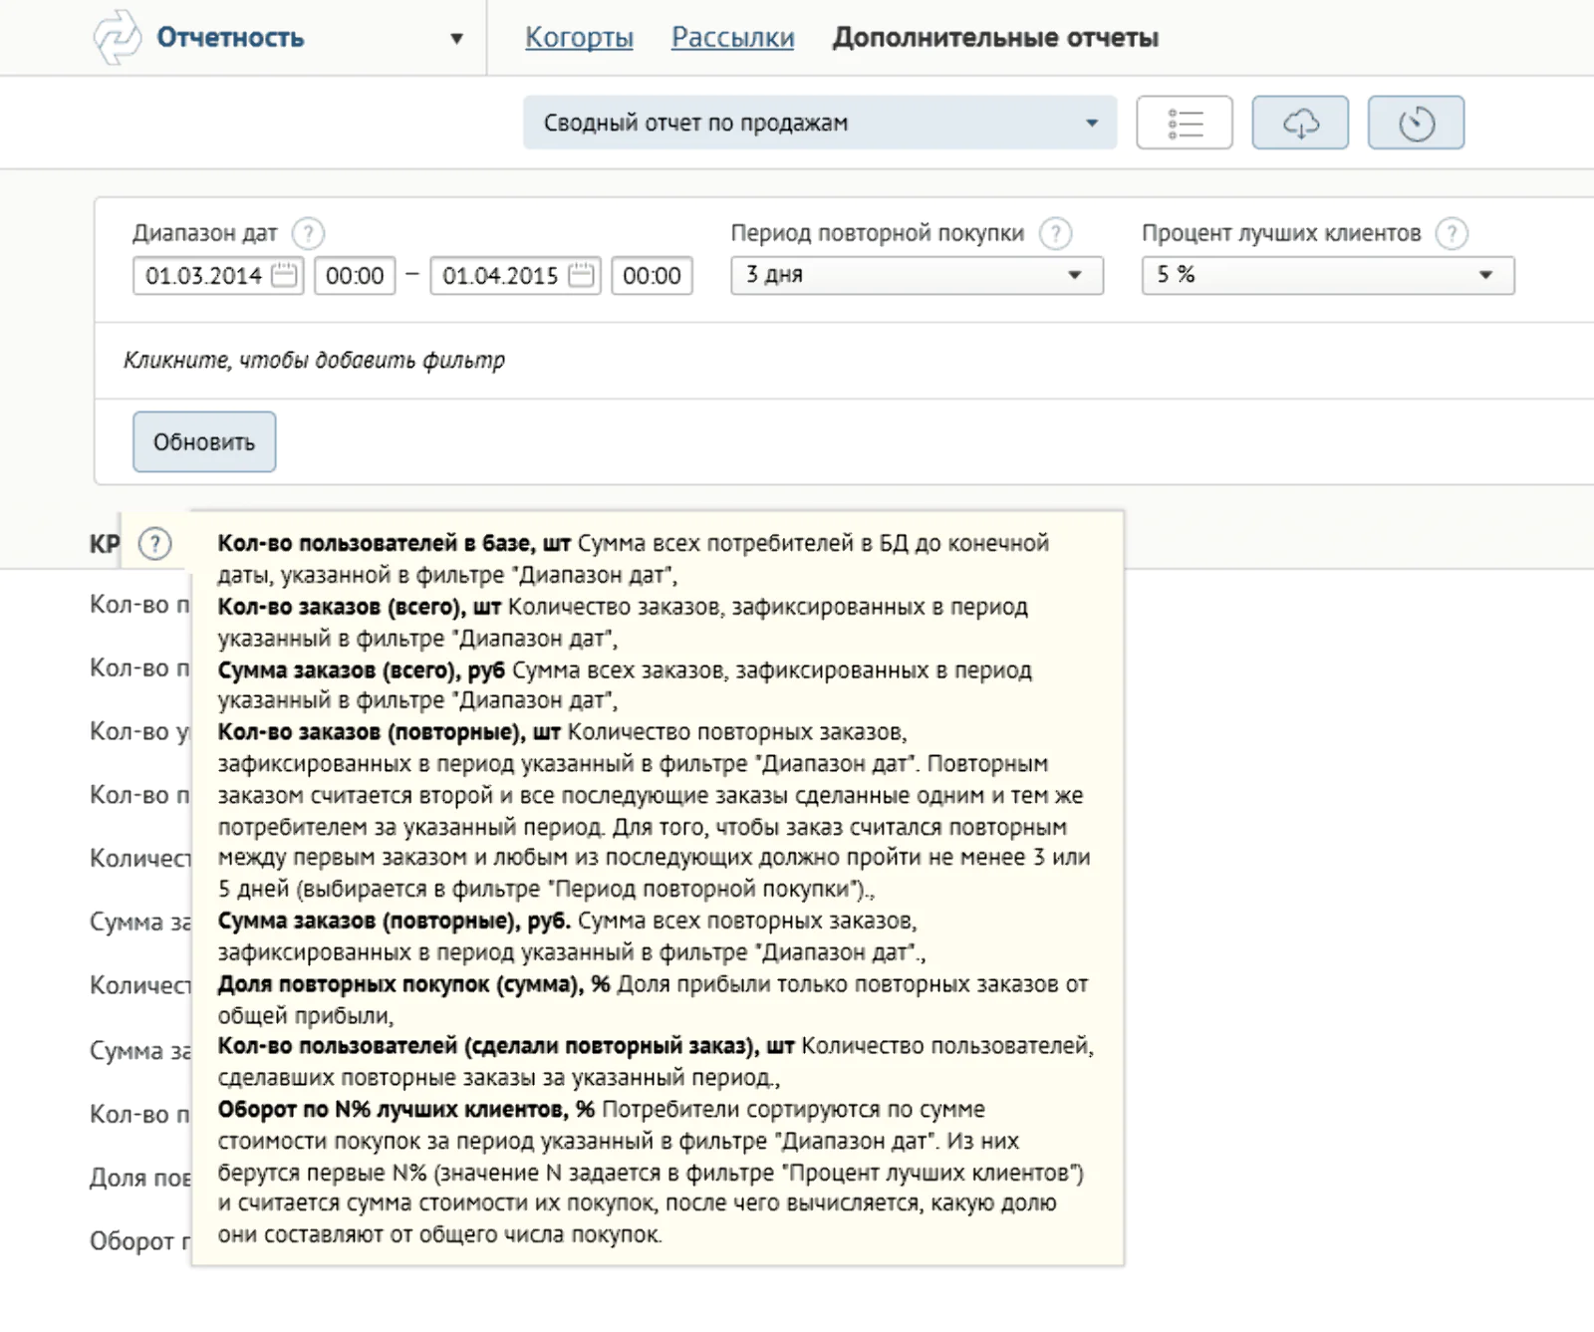Show help for Процент лучших клиентов
The image size is (1594, 1332).
[1452, 233]
